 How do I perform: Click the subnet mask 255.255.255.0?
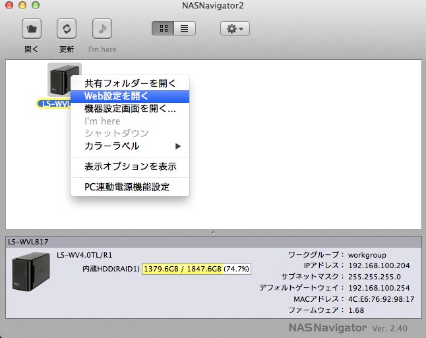click(375, 277)
